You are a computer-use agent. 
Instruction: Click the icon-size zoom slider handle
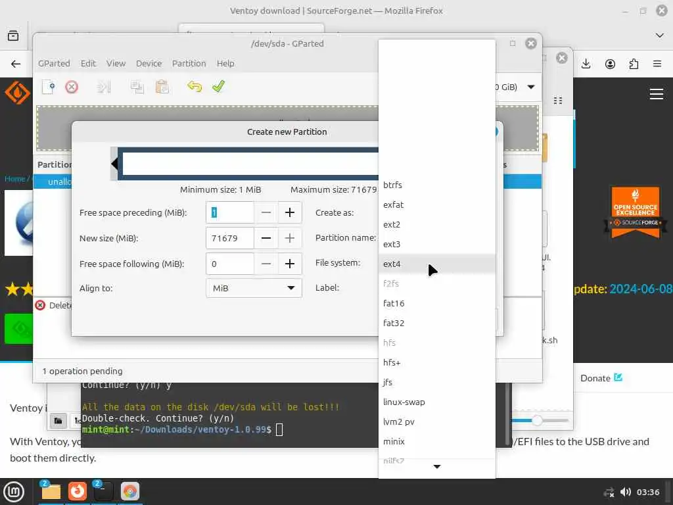pos(537,420)
